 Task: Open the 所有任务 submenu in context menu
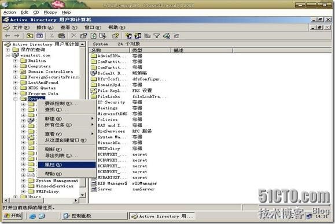point(67,125)
